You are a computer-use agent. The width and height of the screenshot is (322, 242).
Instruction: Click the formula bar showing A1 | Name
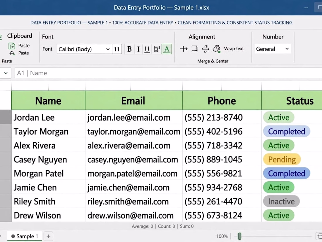click(168, 73)
